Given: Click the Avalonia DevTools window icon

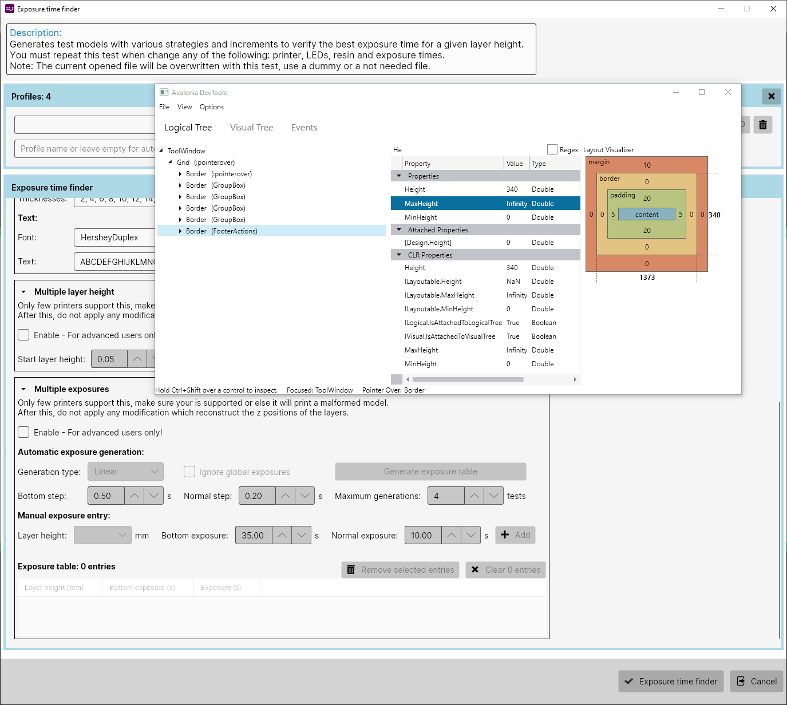Looking at the screenshot, I should click(x=164, y=92).
